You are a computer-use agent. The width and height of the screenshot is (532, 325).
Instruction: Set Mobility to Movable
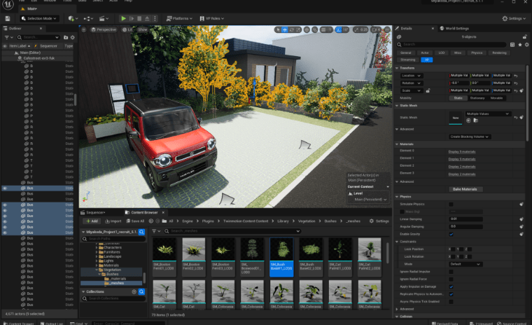pos(497,98)
